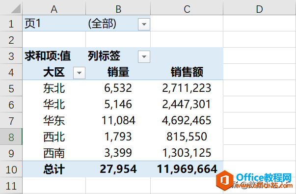
Task: Select highlighted row 8 header
Action: point(11,137)
